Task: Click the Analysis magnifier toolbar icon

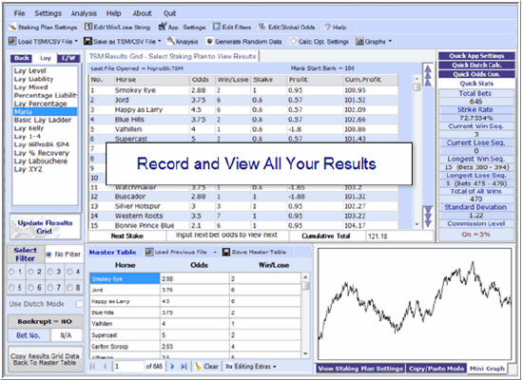Action: point(170,41)
